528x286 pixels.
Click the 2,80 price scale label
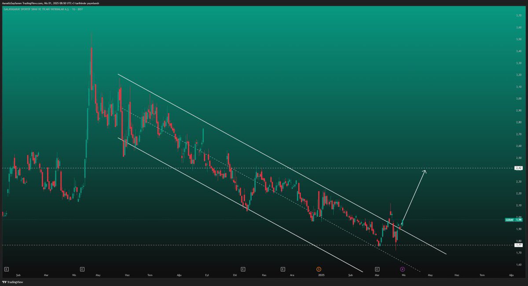pyautogui.click(x=519, y=122)
